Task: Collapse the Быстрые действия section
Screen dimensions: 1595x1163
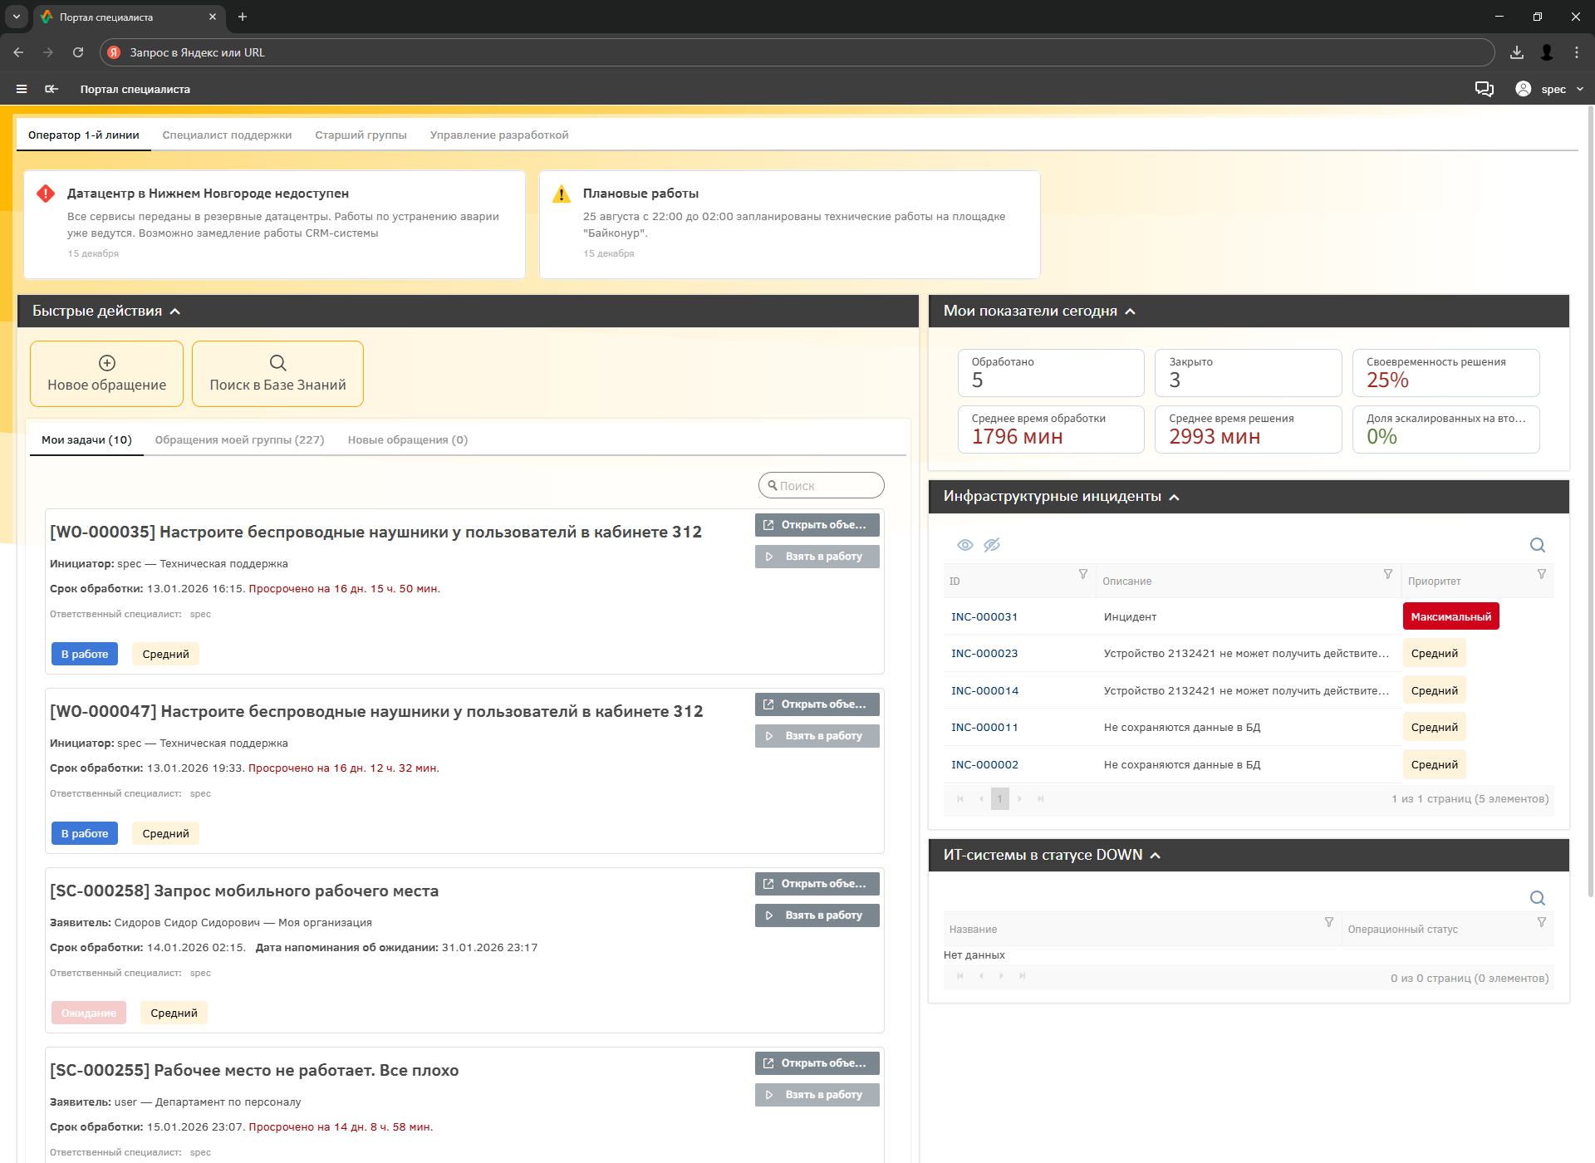Action: pos(175,312)
